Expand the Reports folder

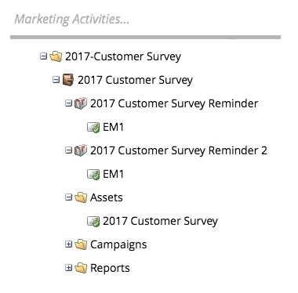pyautogui.click(x=68, y=268)
